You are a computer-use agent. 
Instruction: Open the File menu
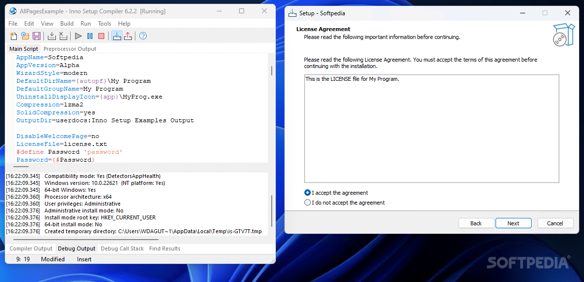(13, 23)
